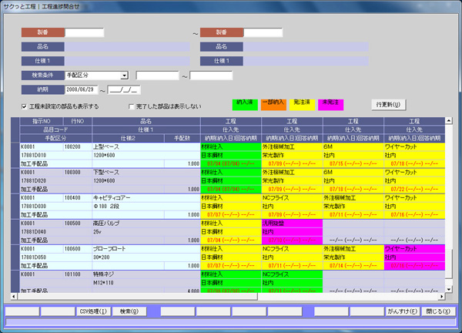Click magenta 汎用旋盤 process cell

pyautogui.click(x=292, y=224)
